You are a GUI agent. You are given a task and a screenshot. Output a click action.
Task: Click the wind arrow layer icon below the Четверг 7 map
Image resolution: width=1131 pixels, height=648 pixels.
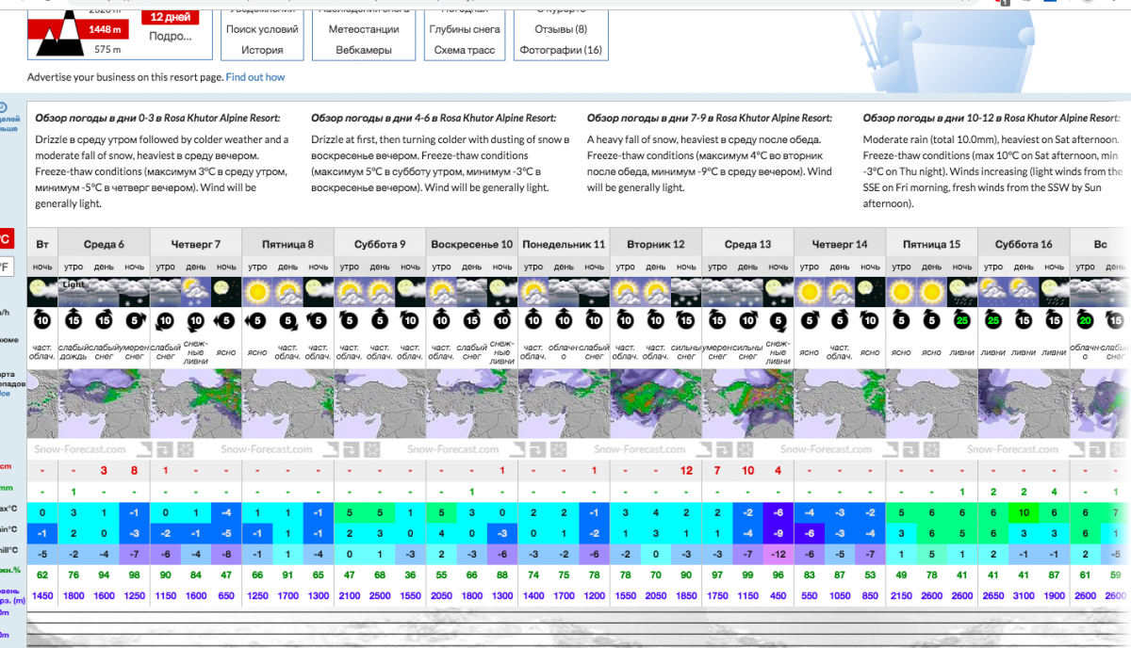[x=165, y=449]
